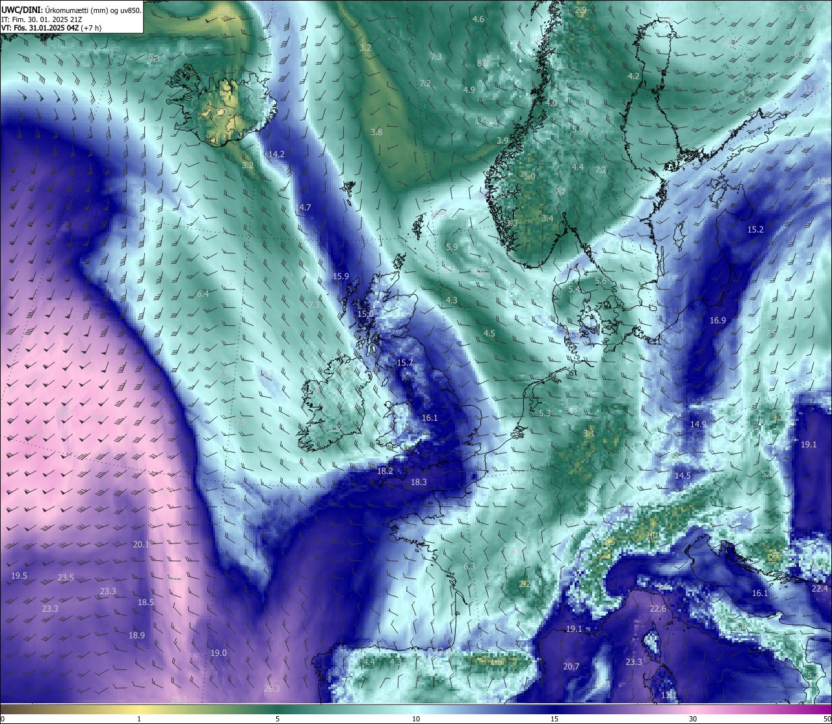Click the map value "4.5" in the North Sea
The height and width of the screenshot is (724, 832).
pos(489,333)
